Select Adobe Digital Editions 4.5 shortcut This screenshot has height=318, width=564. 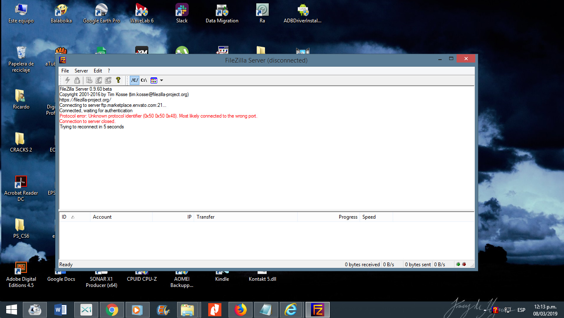(x=21, y=275)
